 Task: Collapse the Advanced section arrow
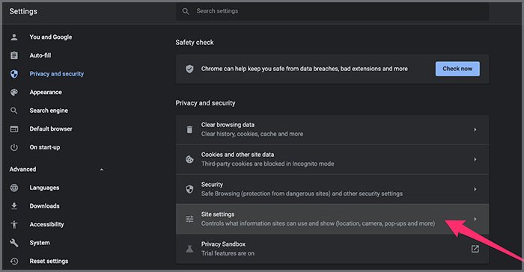click(x=102, y=170)
